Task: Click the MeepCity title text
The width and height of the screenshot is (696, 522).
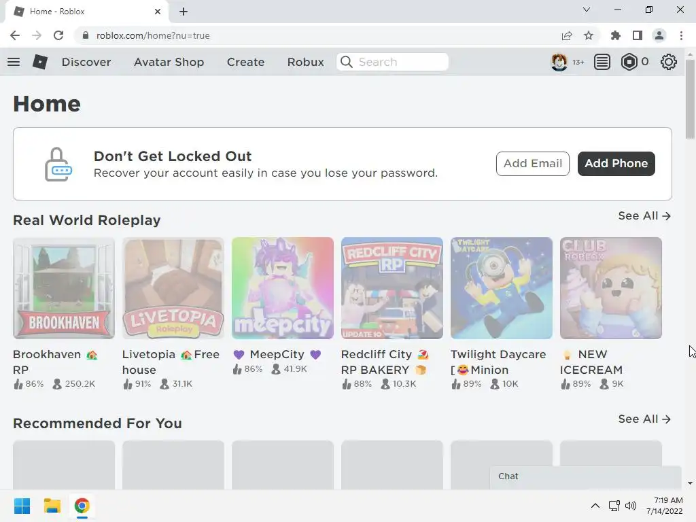Action: 277,354
